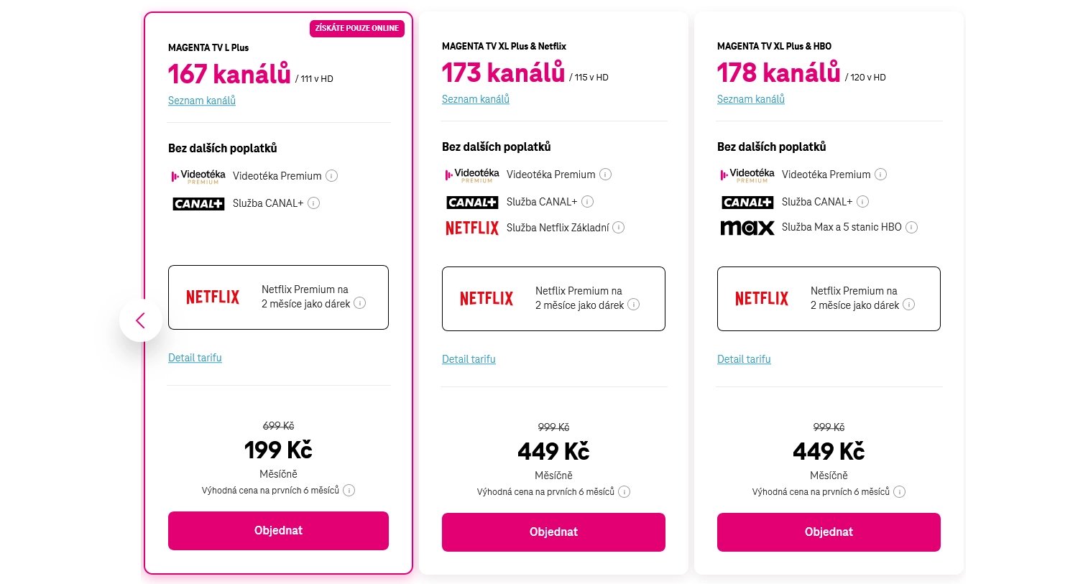This screenshot has height=584, width=1083.
Task: Open Detail tarifu in the middle card
Action: (x=469, y=359)
